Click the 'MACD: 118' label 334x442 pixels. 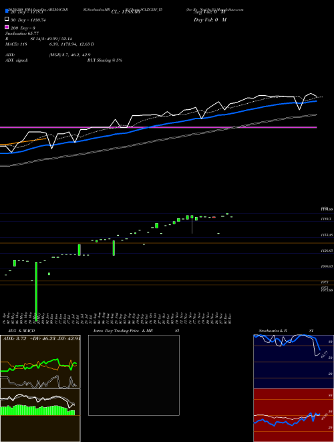16,44
